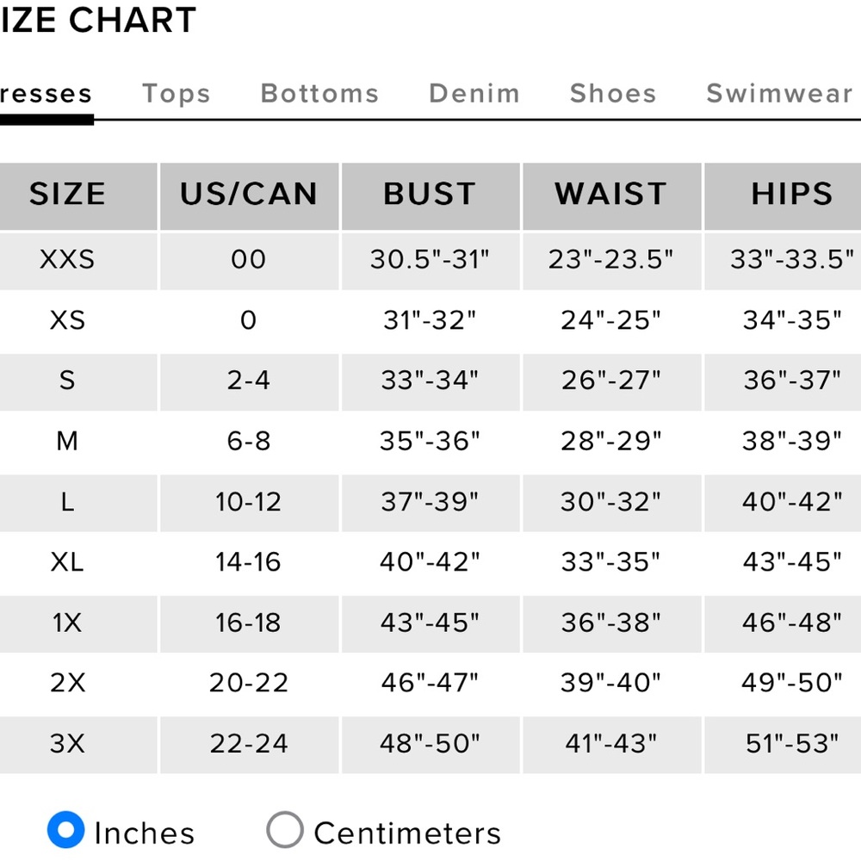Click the 10-12 US/CAN cell

point(250,503)
